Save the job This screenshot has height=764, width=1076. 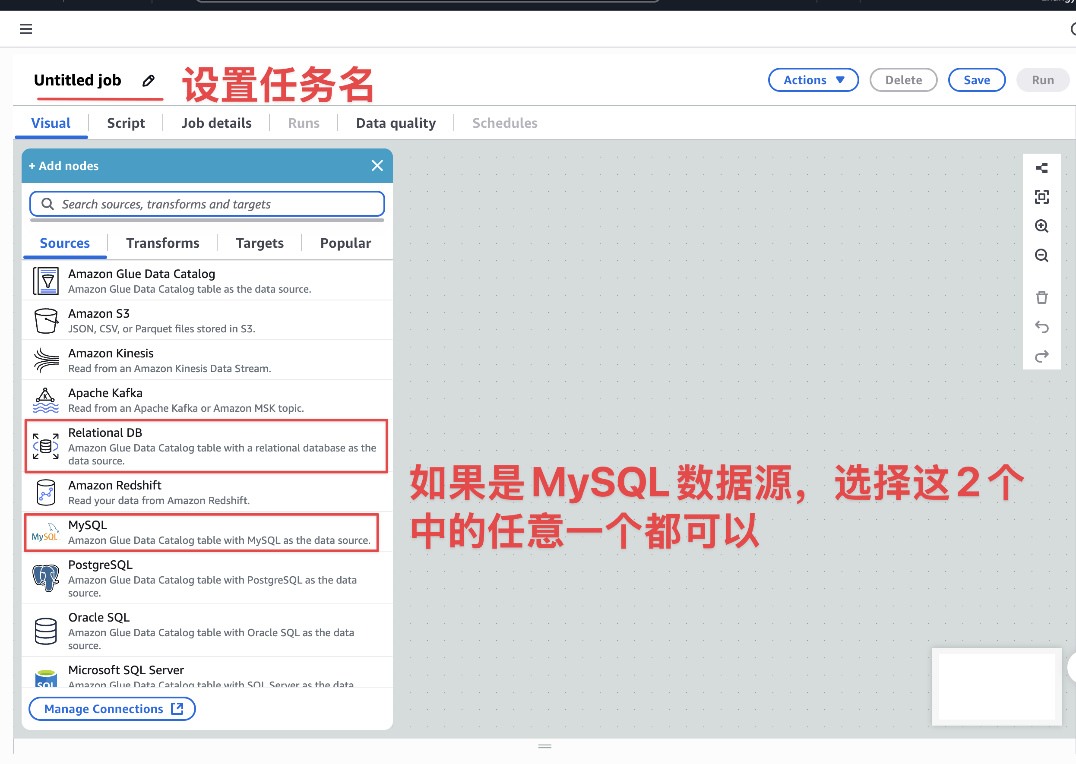point(976,80)
